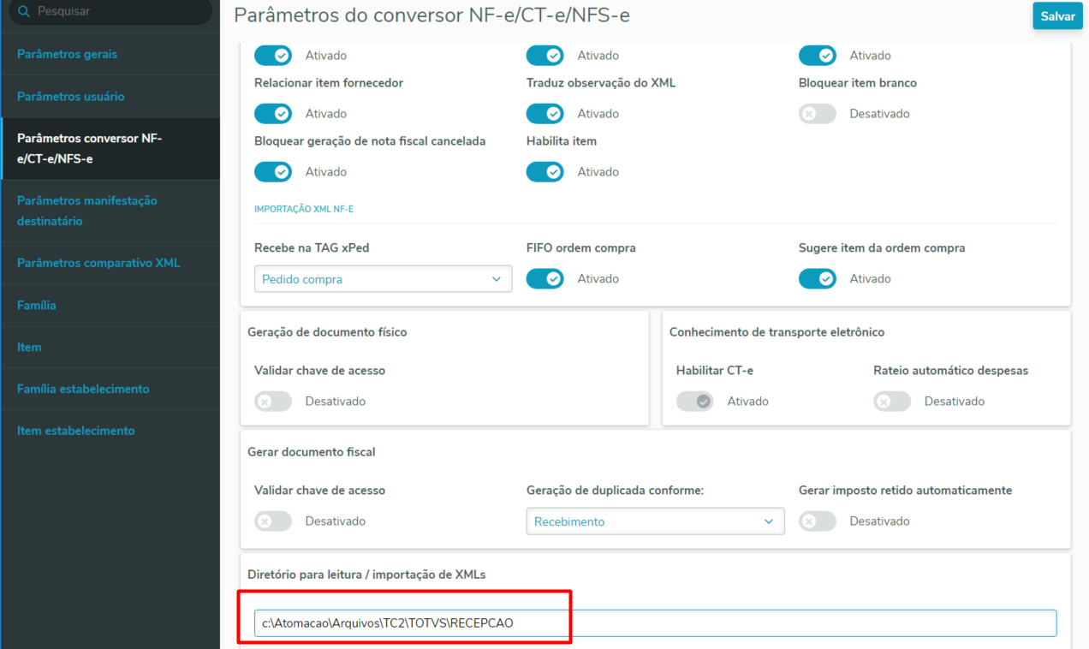Image resolution: width=1089 pixels, height=649 pixels.
Task: Toggle top-row right Ativado switch
Action: [x=818, y=55]
